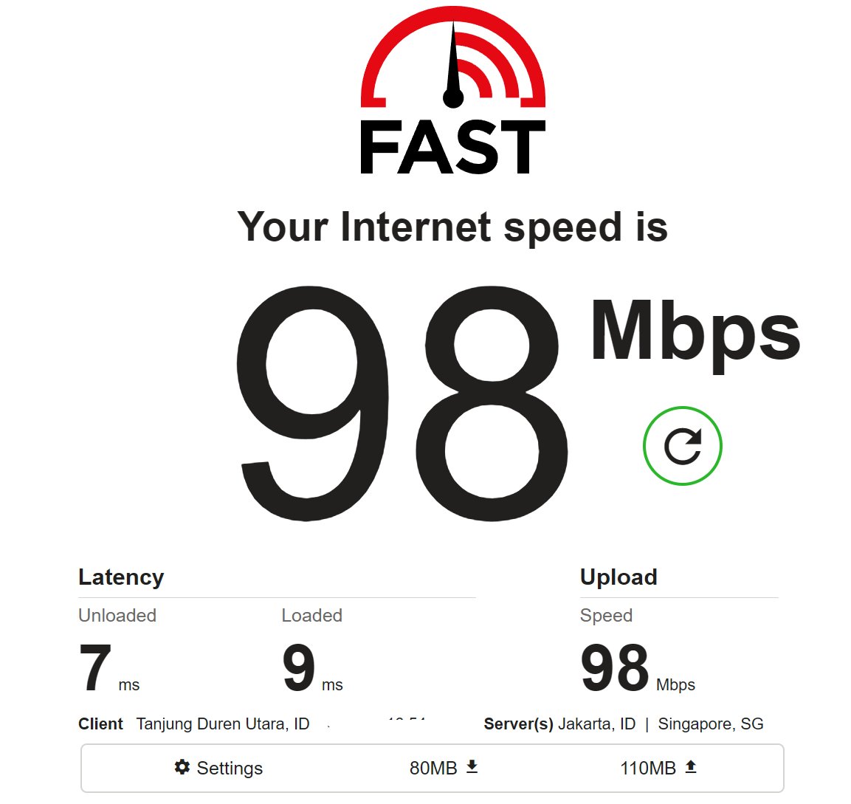Click the client location Tanjung Duren Utara, ID
The height and width of the screenshot is (804, 851).
[222, 724]
